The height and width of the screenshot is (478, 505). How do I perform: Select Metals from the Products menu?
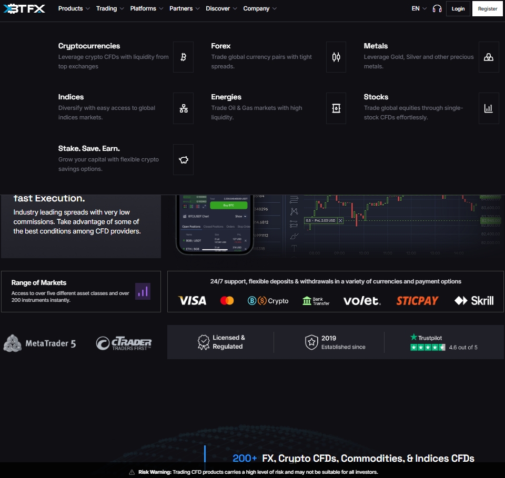431,57
